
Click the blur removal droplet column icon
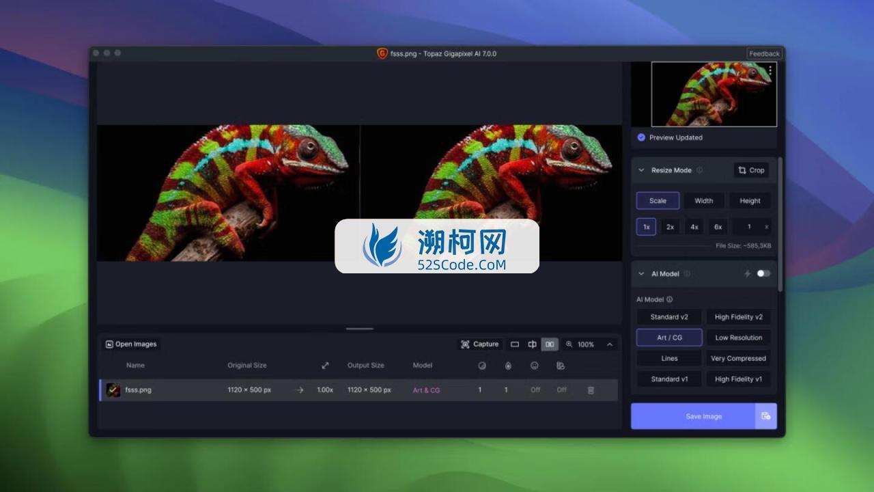(x=508, y=366)
